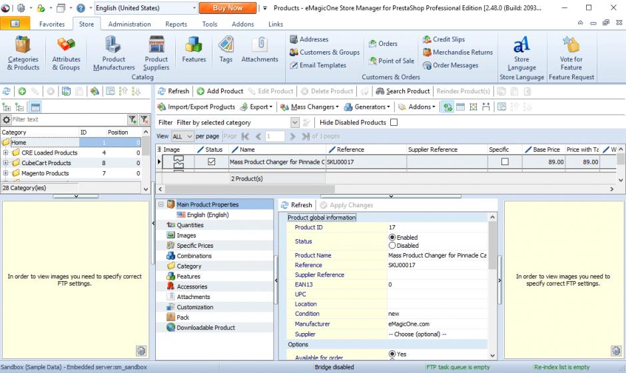Screen dimensions: 626x373
Task: Click Search Product button
Action: 403,91
